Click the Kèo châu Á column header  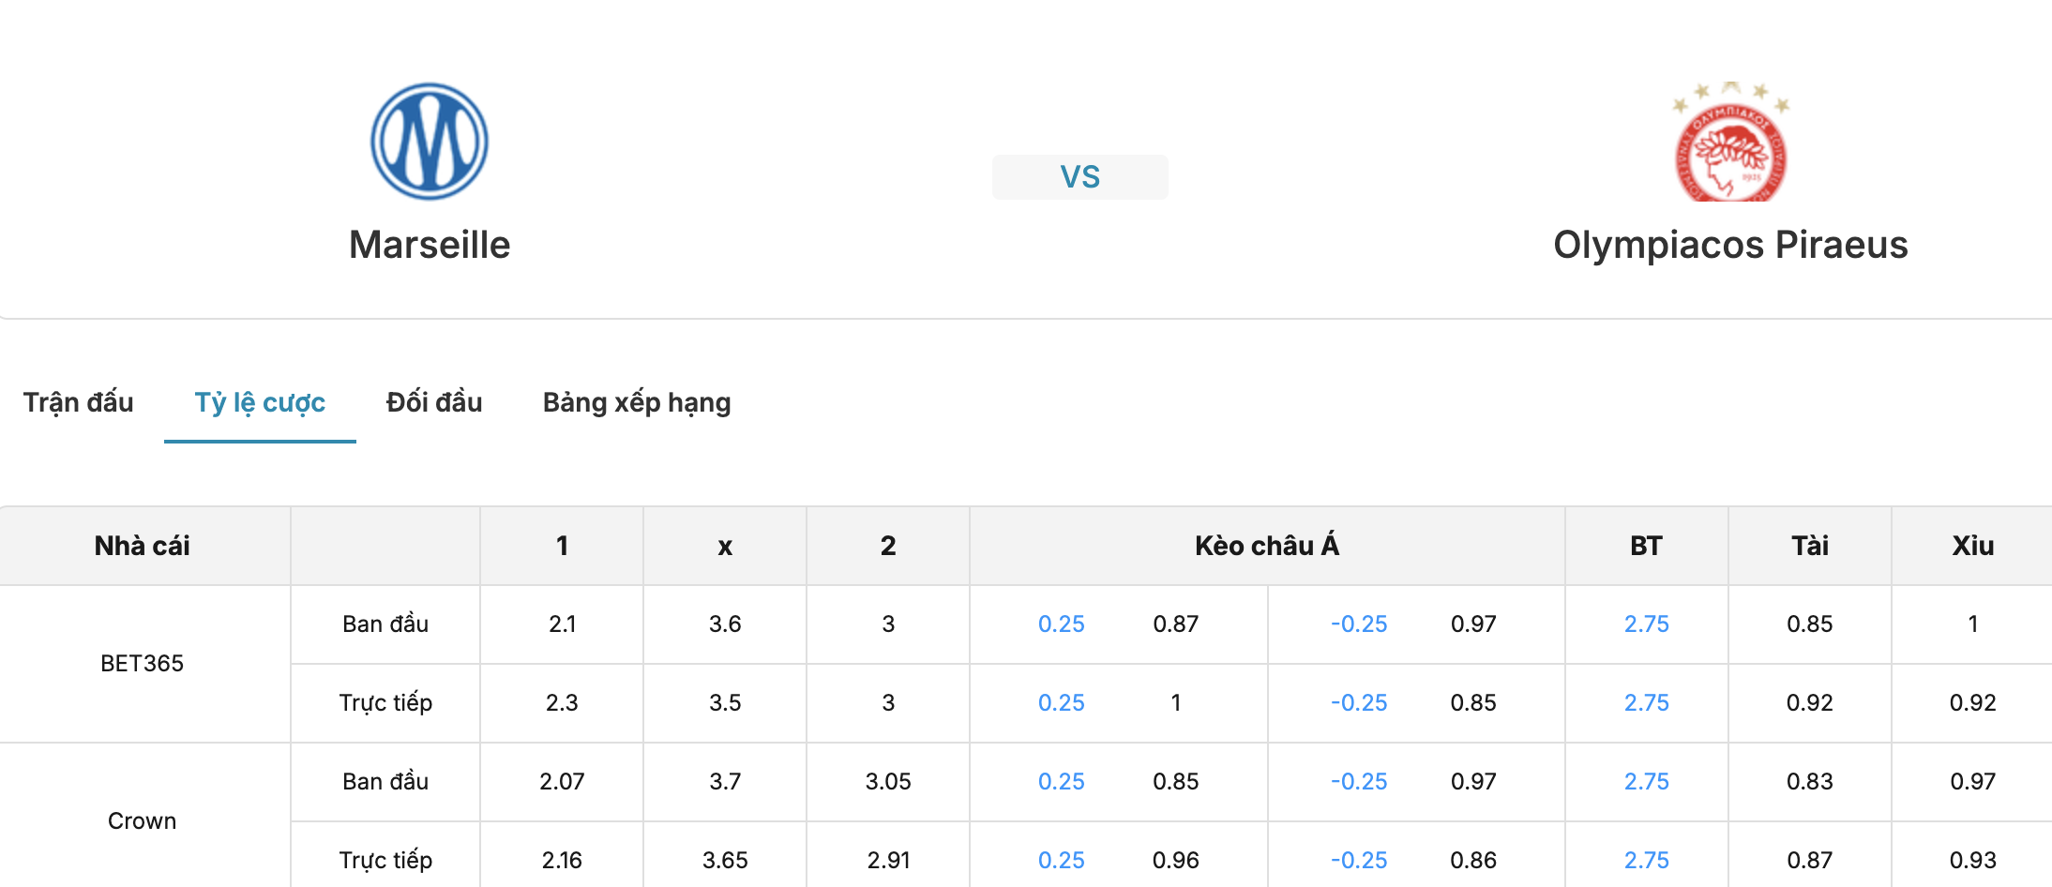1267,546
